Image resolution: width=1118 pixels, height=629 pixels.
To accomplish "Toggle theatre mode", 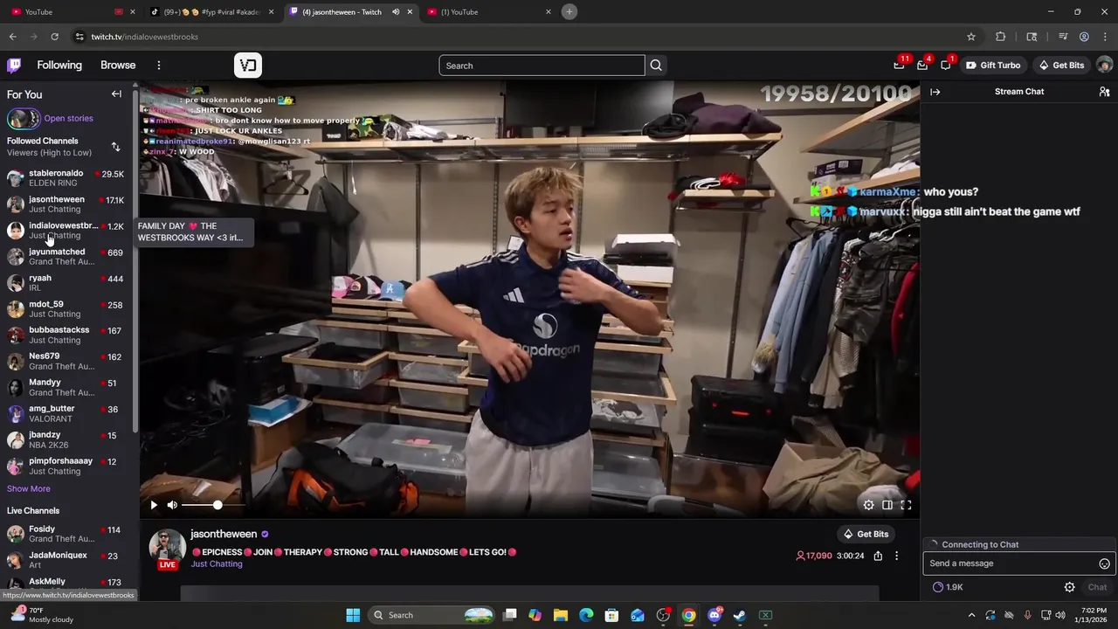I will (887, 505).
